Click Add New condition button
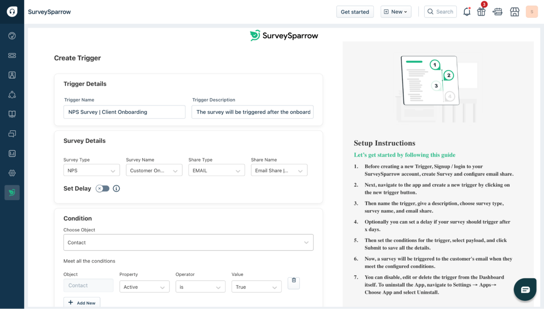Viewport: 544px width, 309px height. (82, 302)
